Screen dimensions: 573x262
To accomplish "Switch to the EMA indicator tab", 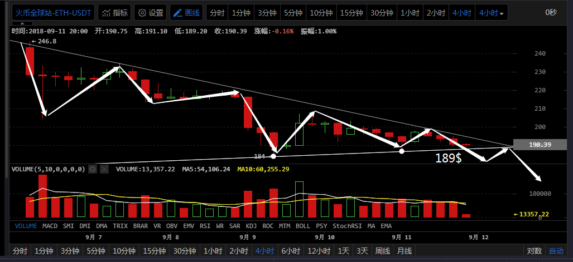I will (386, 226).
